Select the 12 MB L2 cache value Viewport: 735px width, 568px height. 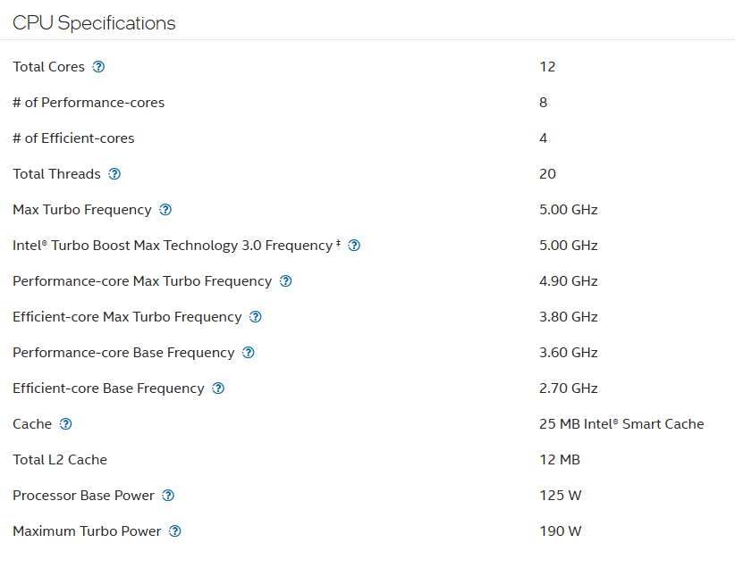click(559, 460)
